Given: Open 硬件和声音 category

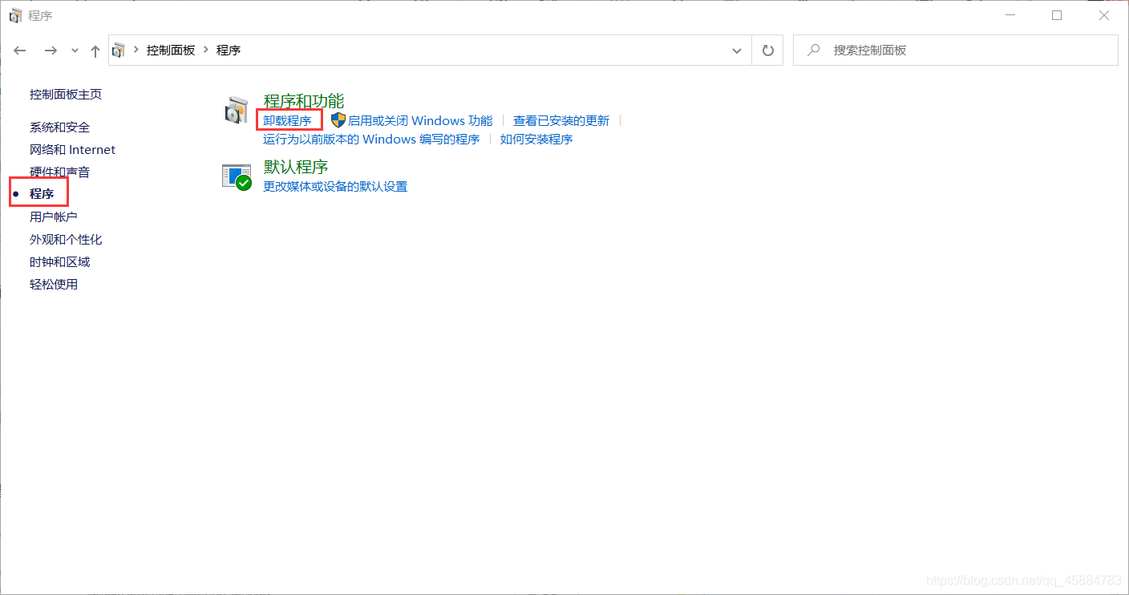Looking at the screenshot, I should (60, 172).
